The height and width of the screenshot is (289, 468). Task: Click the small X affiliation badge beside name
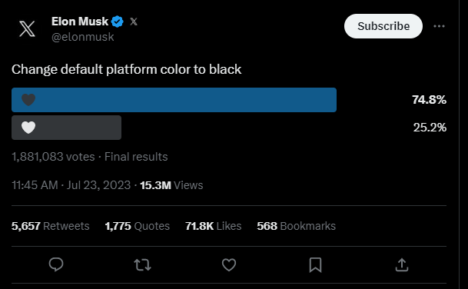coord(134,22)
